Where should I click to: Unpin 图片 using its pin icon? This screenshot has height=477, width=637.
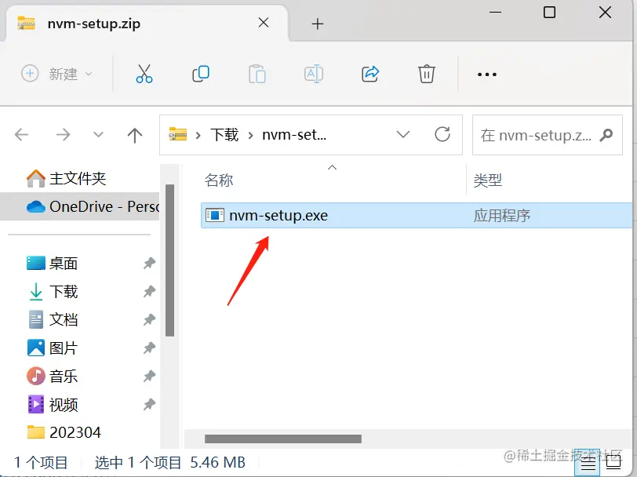tap(149, 348)
